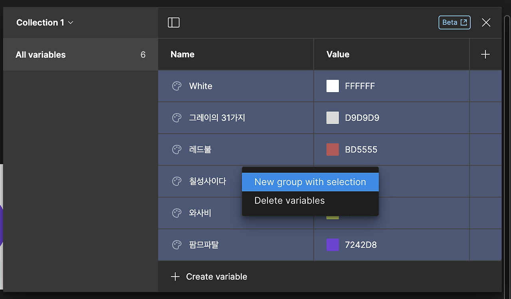The height and width of the screenshot is (299, 511).
Task: Click the D9D9D9 hex value
Action: pyautogui.click(x=362, y=118)
